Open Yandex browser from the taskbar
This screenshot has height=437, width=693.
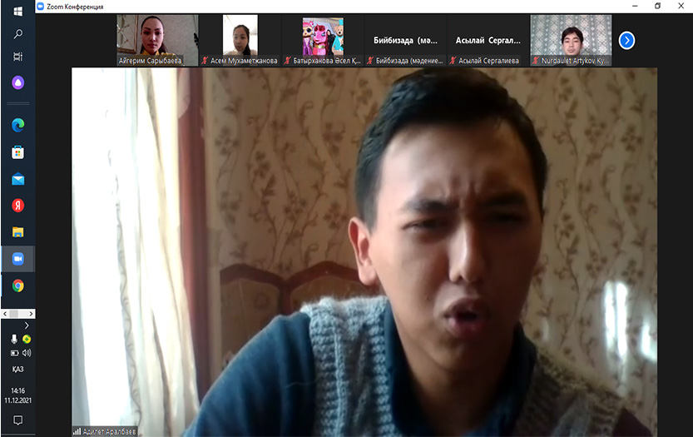[17, 206]
